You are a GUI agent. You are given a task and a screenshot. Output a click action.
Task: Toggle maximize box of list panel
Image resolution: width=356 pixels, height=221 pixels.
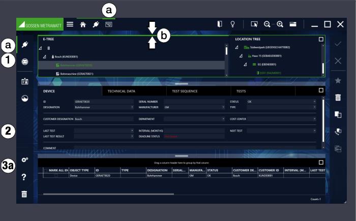point(321,163)
